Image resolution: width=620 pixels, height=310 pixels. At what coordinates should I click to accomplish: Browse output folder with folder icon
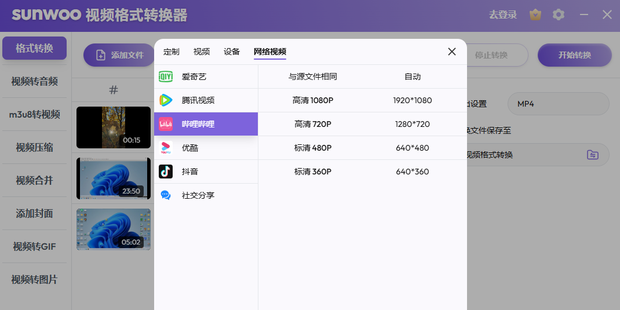pyautogui.click(x=592, y=155)
